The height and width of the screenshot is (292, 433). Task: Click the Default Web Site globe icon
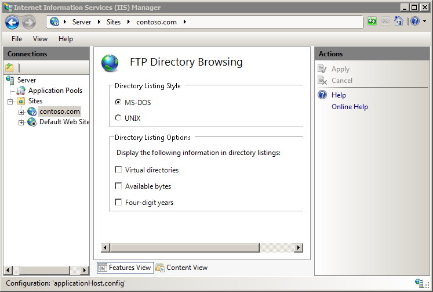coord(32,122)
